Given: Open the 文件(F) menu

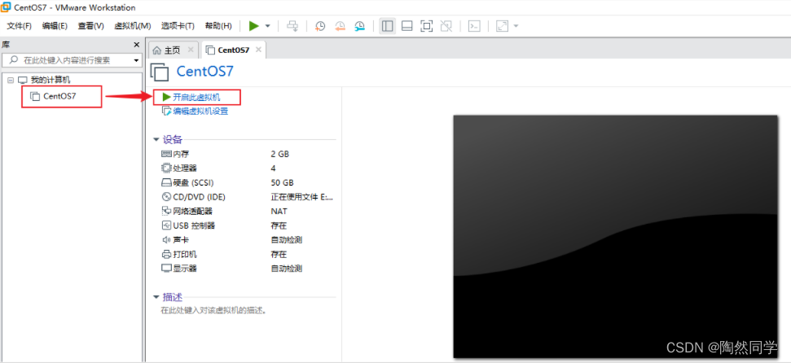Looking at the screenshot, I should [20, 26].
